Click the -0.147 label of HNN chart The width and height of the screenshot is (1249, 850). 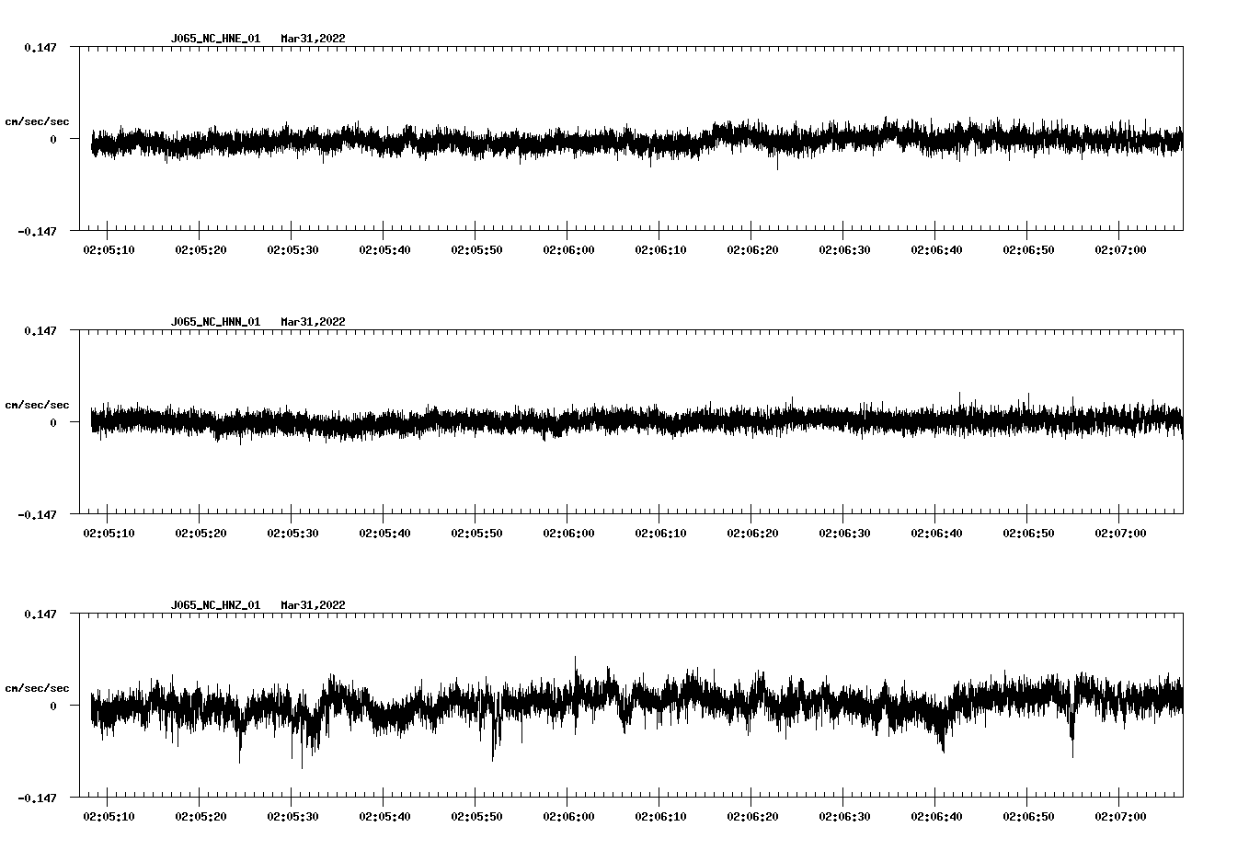tap(37, 515)
